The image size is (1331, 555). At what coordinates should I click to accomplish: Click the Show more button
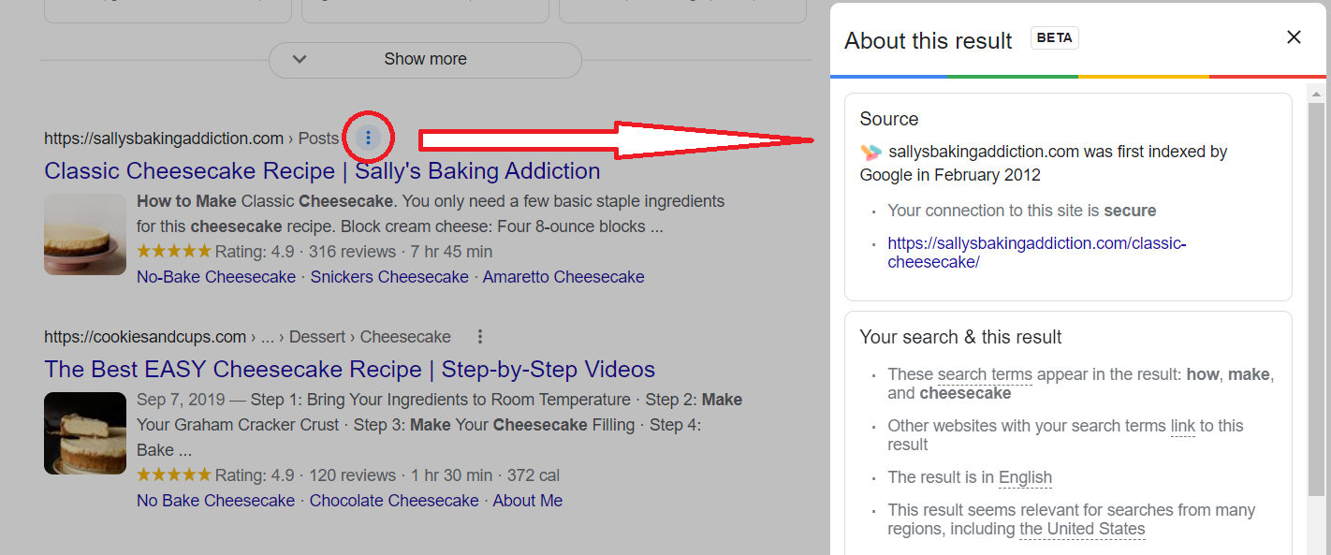point(425,59)
